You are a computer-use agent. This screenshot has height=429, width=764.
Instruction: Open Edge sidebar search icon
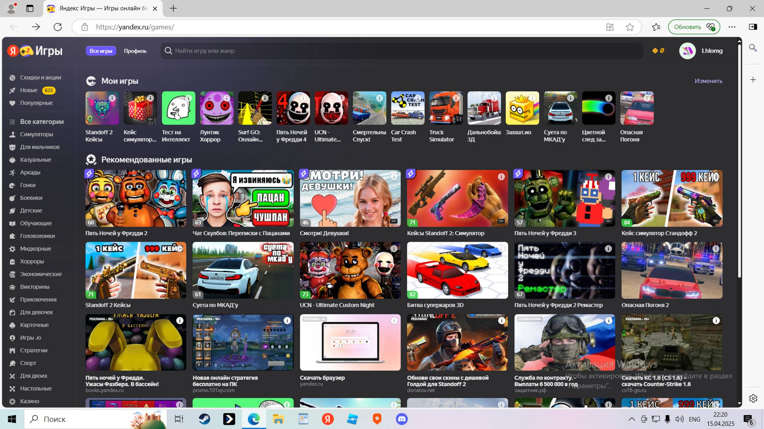(753, 48)
